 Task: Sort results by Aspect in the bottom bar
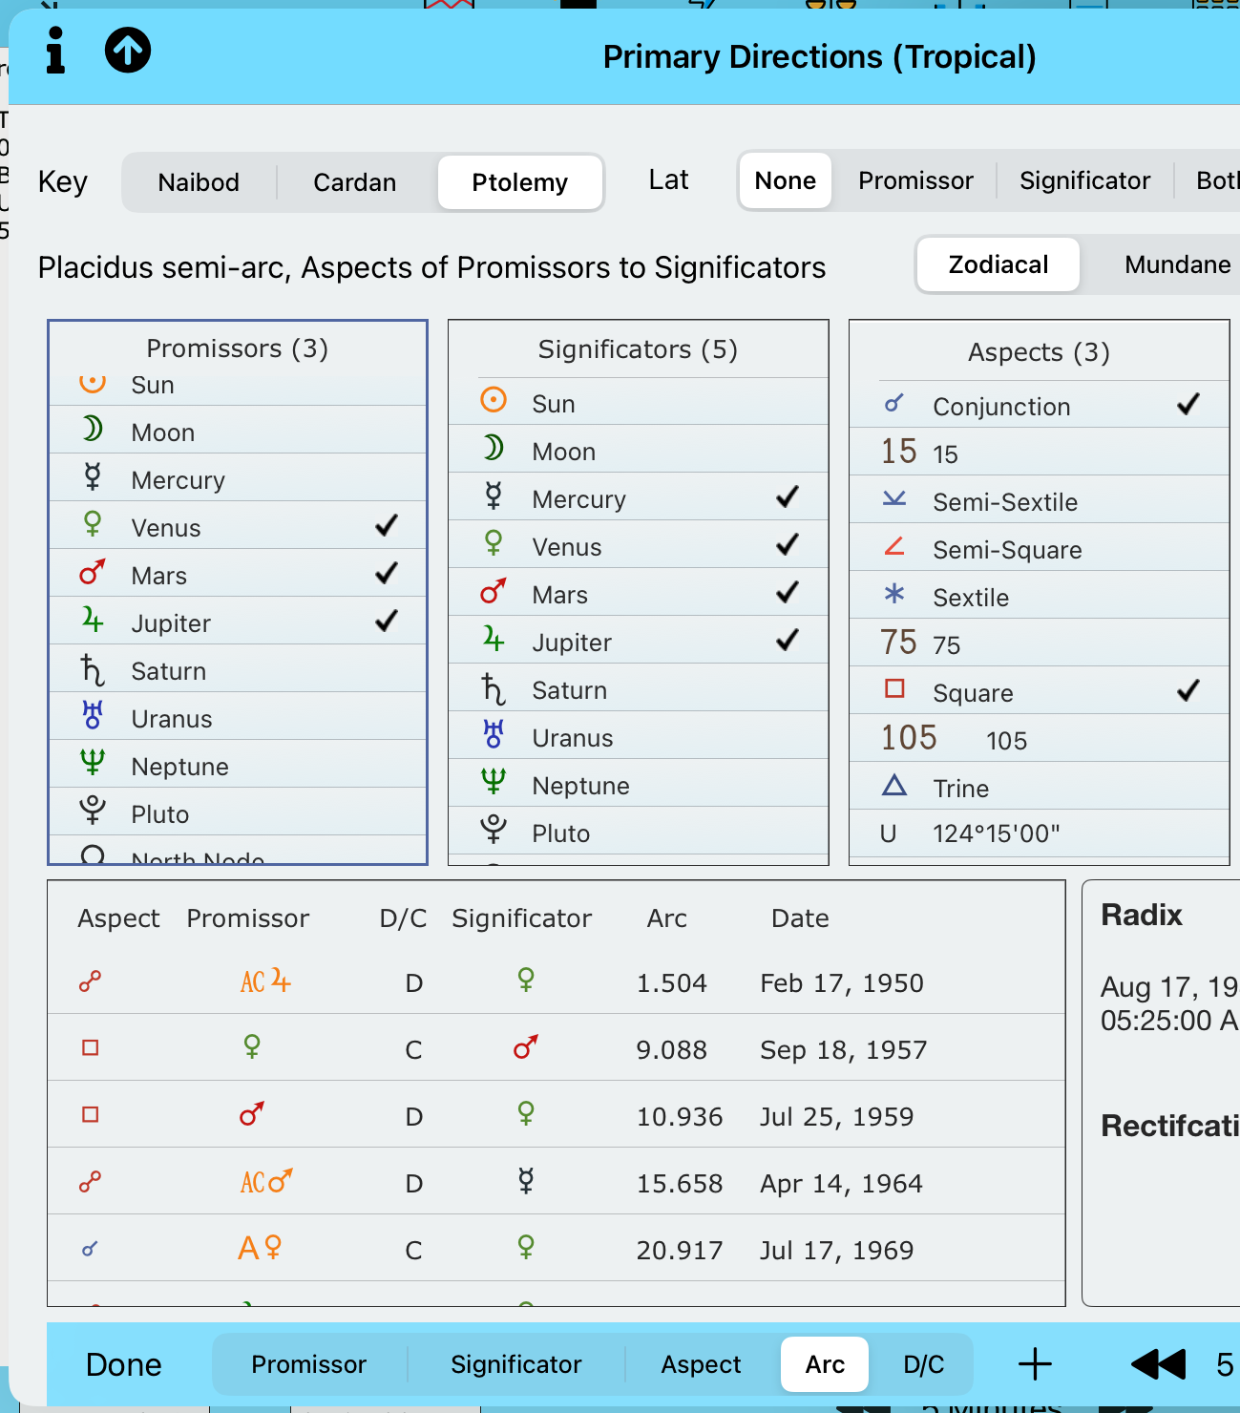click(701, 1364)
